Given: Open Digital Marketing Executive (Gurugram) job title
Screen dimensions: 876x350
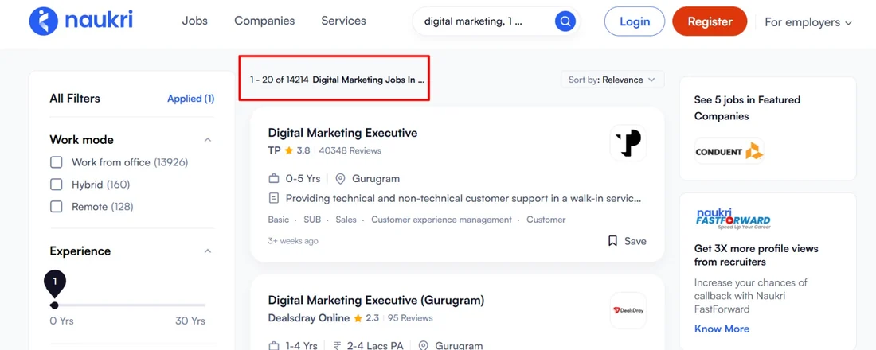Looking at the screenshot, I should (x=376, y=301).
